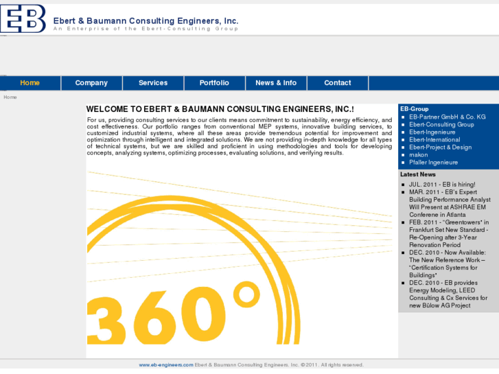Click the Welcome to Ebert & Baumann heading
499x374 pixels.
coord(220,109)
